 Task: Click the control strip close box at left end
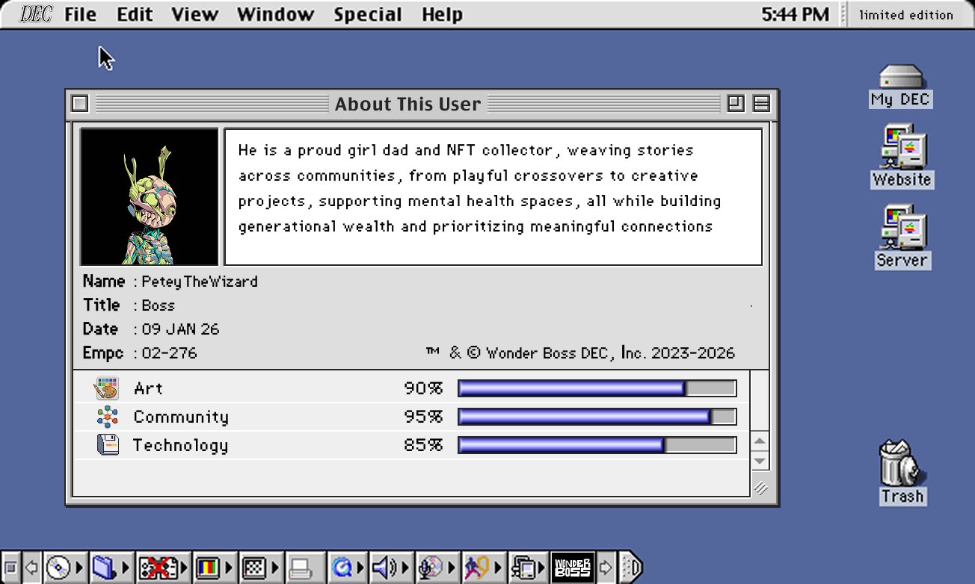10,568
